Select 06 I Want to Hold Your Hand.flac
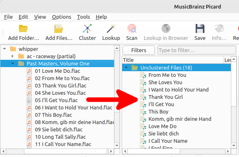Screen dimensions: 239x157 coord(73,108)
